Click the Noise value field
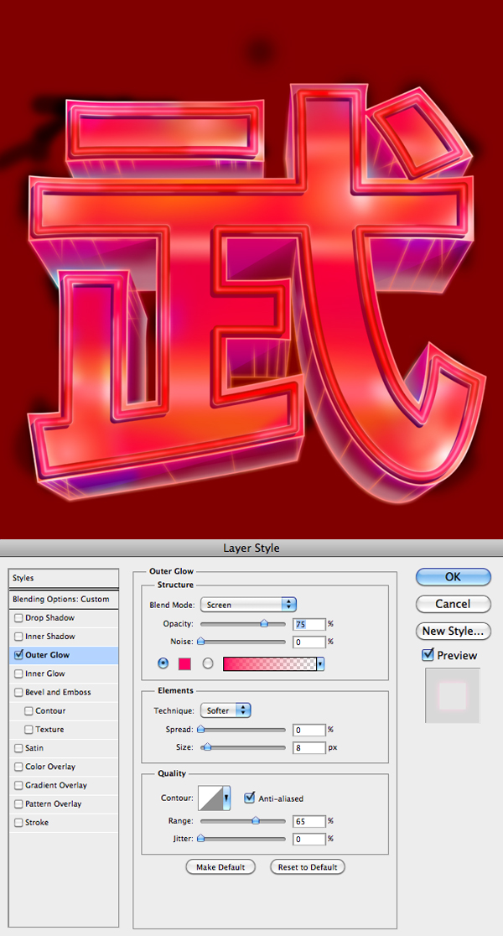The image size is (503, 936). tap(309, 642)
